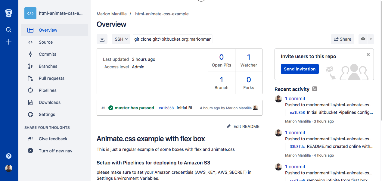Open commit ea1b858 in the pipeline row
382x181 pixels.
click(x=166, y=108)
